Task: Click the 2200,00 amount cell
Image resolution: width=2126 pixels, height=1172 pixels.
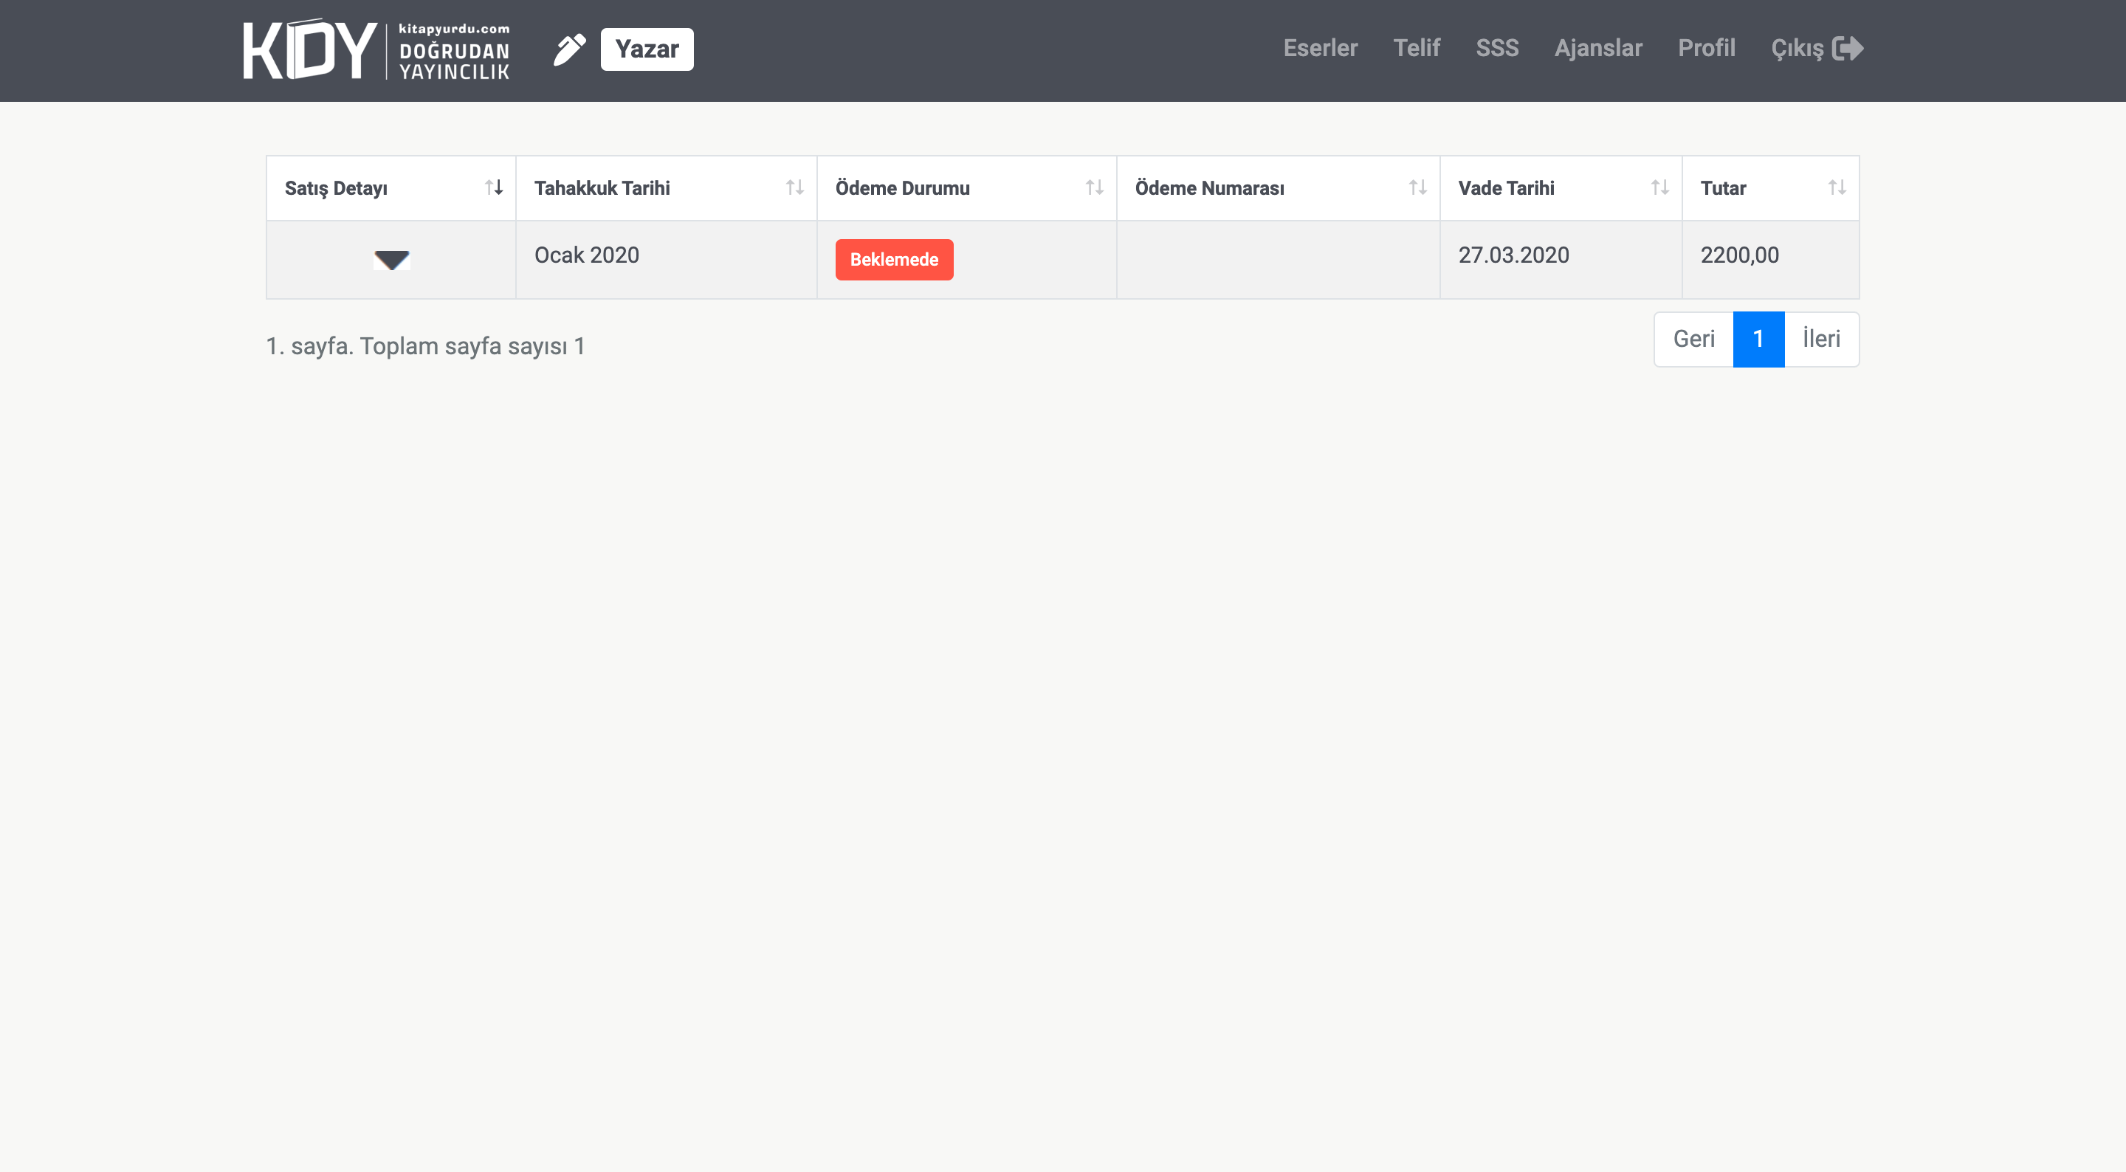Action: [x=1770, y=260]
